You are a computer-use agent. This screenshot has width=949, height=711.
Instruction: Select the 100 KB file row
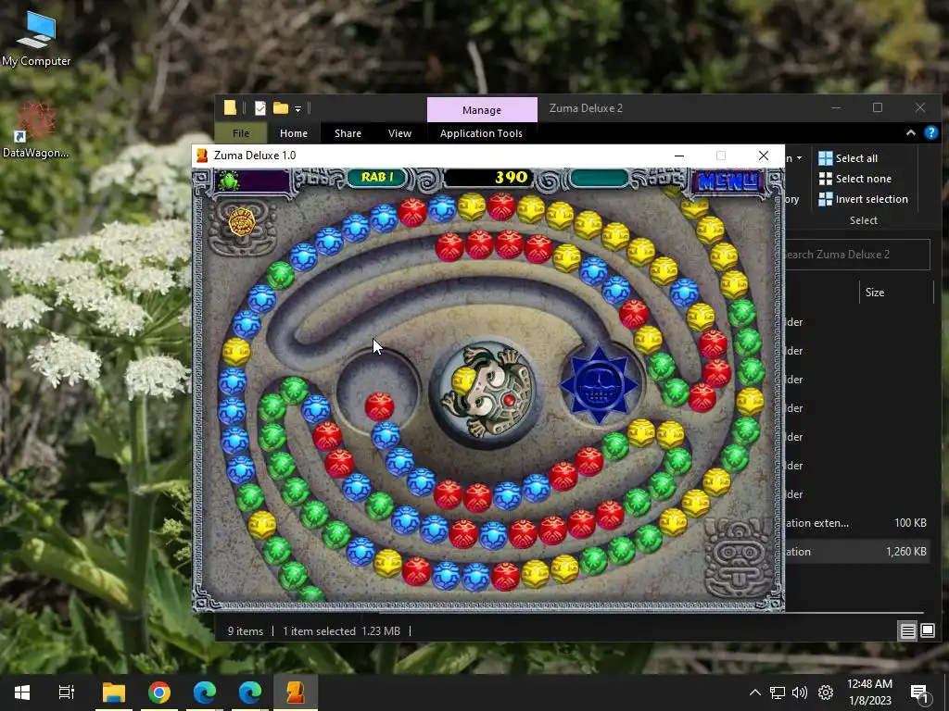coord(857,523)
